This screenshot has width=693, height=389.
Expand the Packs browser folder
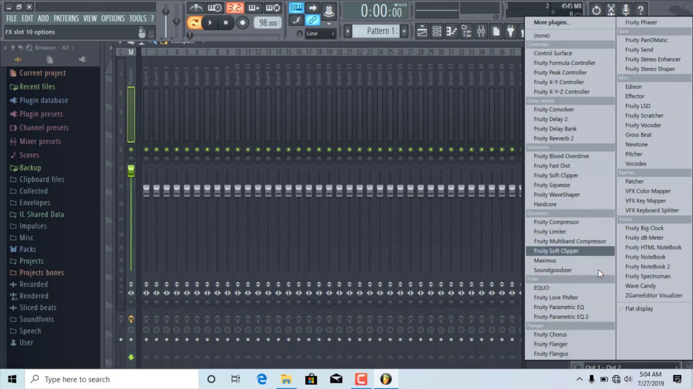[28, 249]
